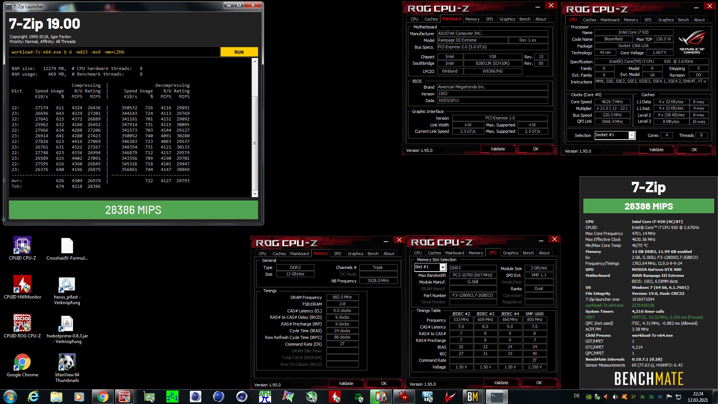Open the CPUID HWMonitor desktop shortcut
The width and height of the screenshot is (718, 404).
pos(22,287)
